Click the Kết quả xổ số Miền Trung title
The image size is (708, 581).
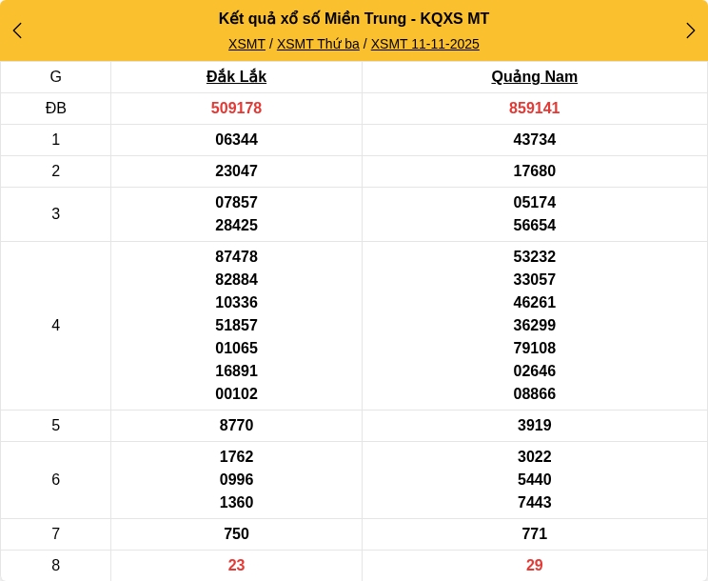tap(354, 18)
